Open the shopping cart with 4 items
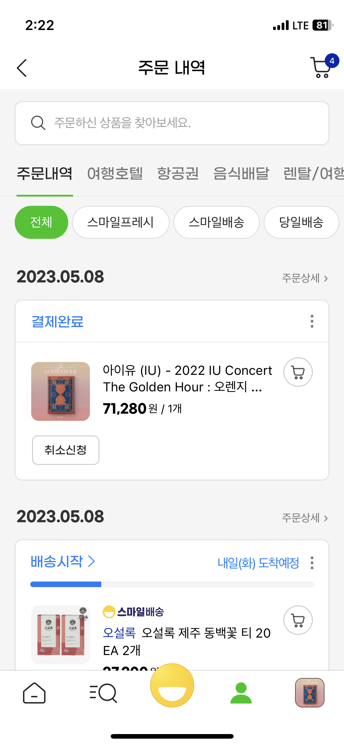This screenshot has width=344, height=746. pos(321,67)
